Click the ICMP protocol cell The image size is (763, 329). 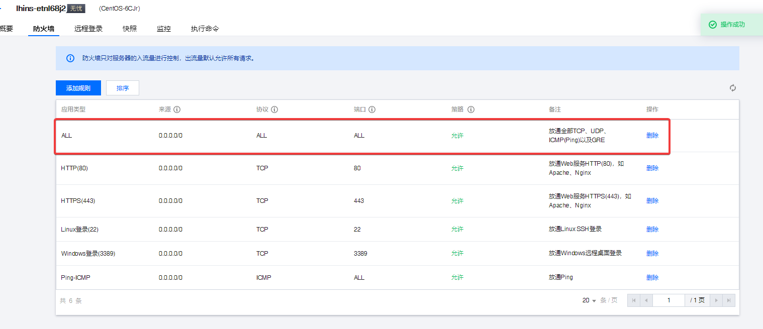tap(264, 277)
